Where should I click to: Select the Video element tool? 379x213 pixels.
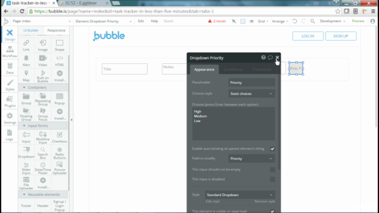(x=43, y=60)
